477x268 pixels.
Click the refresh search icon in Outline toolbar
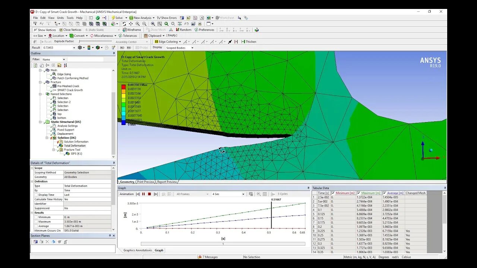[35, 65]
